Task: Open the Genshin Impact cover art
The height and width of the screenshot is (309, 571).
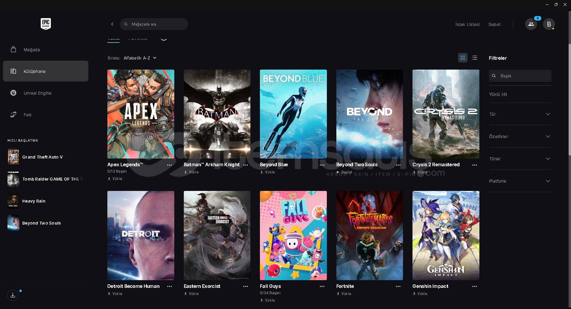Action: tap(446, 236)
